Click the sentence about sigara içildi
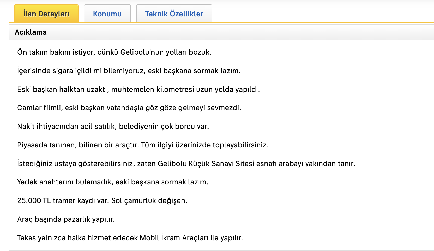The image size is (434, 251). [x=129, y=71]
